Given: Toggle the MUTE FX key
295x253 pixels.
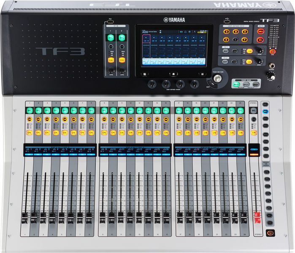Looking at the screenshot, I should point(260,40).
